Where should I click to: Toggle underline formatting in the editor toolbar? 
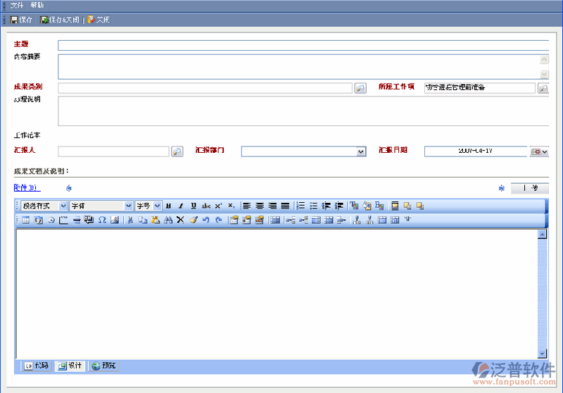coord(194,206)
